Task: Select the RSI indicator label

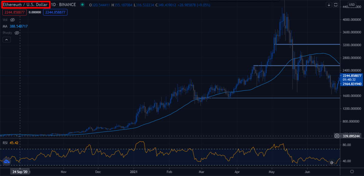Action: 5,143
